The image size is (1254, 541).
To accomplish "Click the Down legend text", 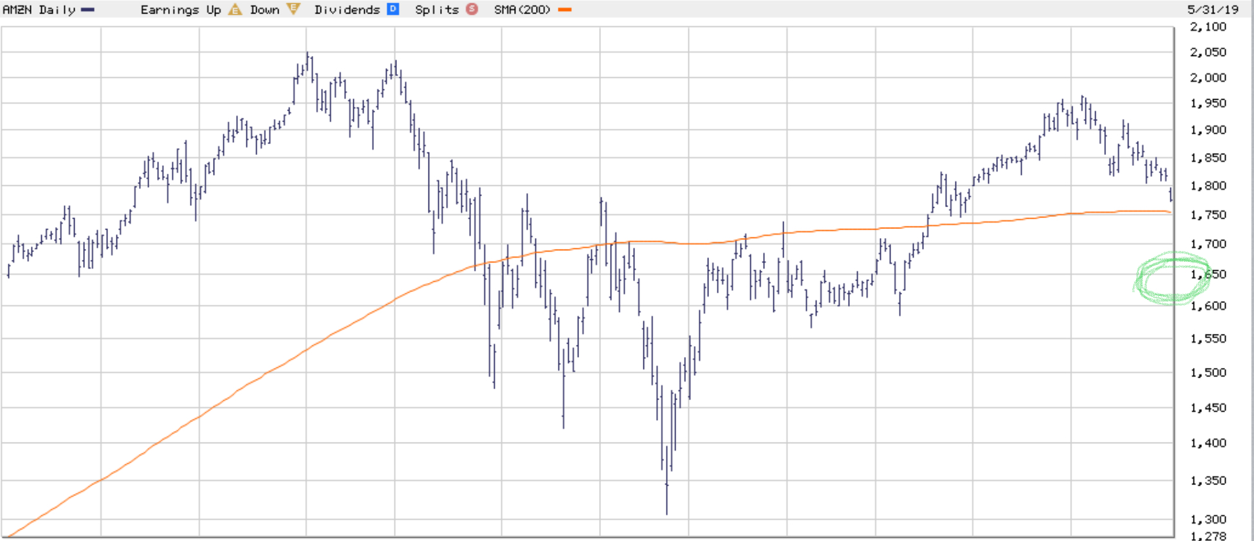I will [x=264, y=10].
